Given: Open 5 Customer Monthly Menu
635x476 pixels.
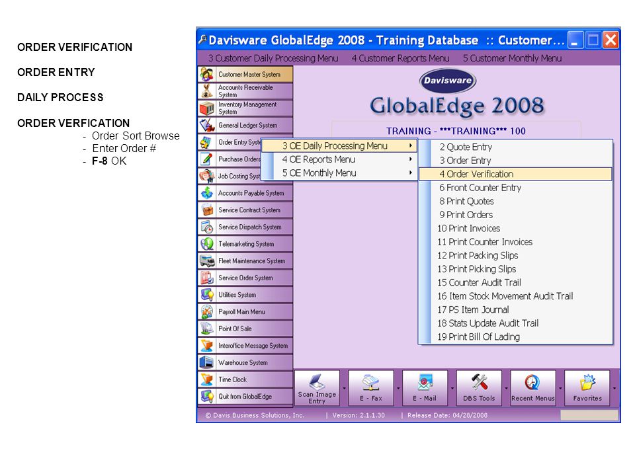Looking at the screenshot, I should pyautogui.click(x=512, y=58).
